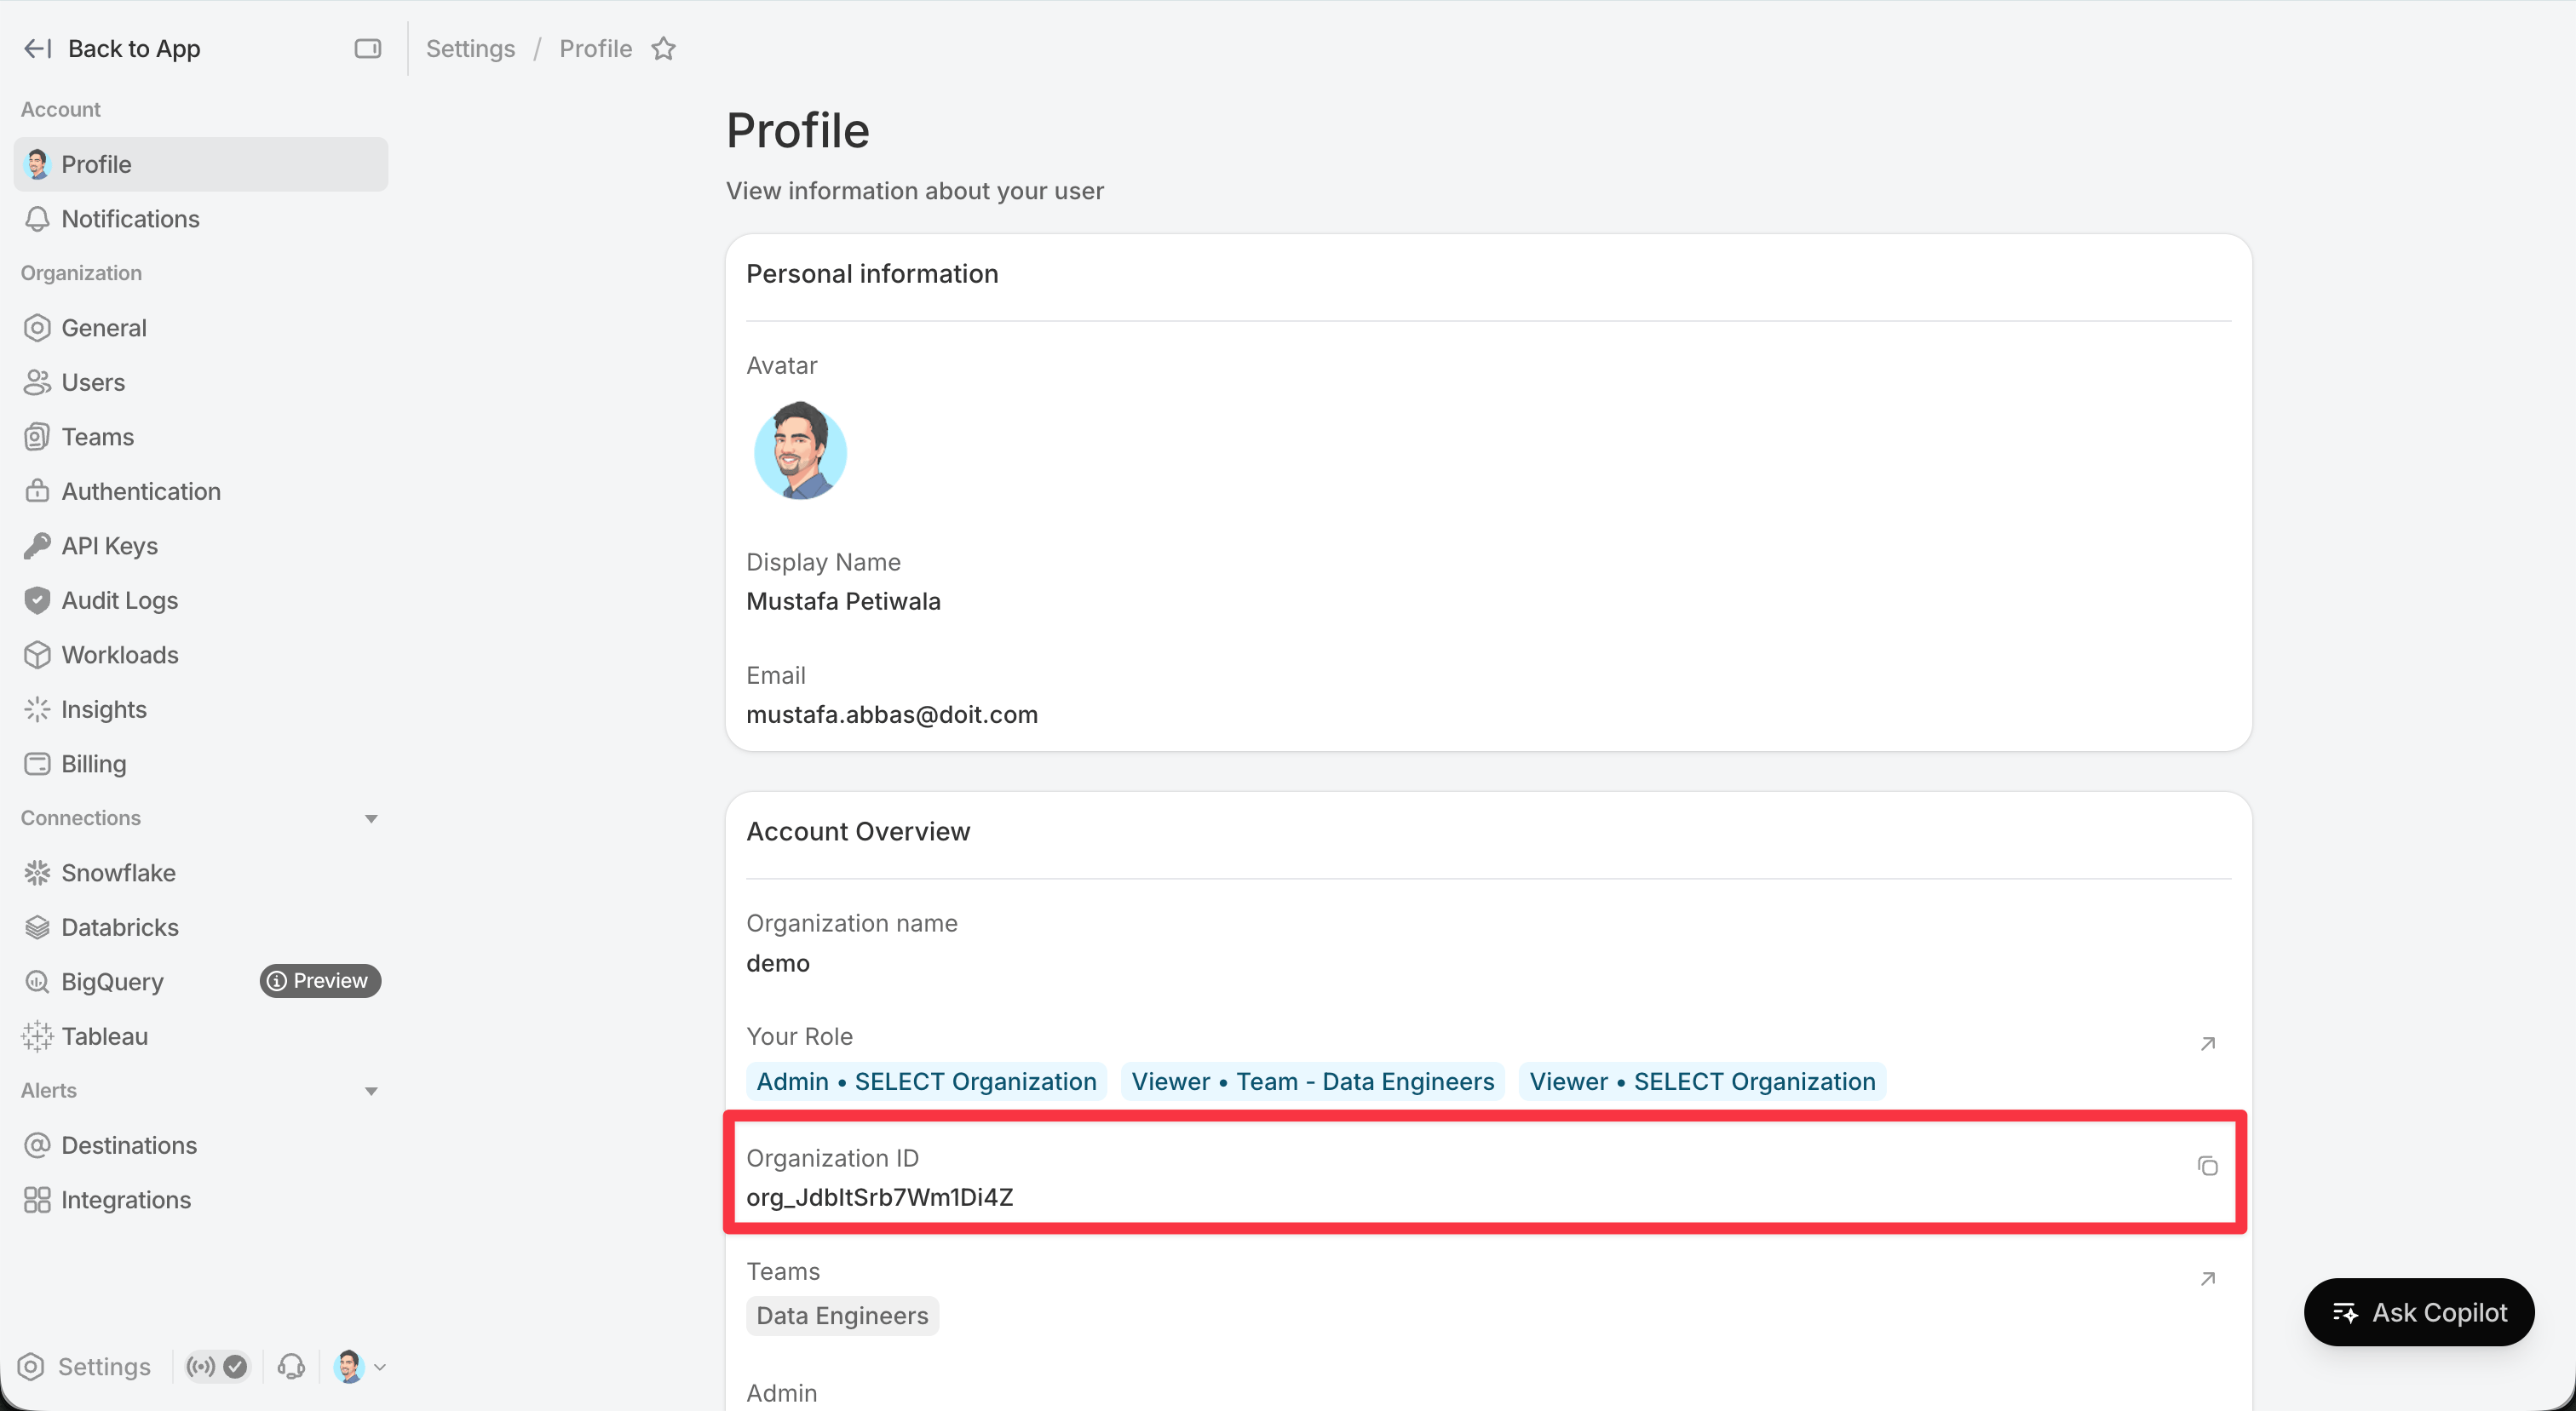The height and width of the screenshot is (1411, 2576).
Task: Click the card icon beside Billing
Action: click(x=37, y=764)
